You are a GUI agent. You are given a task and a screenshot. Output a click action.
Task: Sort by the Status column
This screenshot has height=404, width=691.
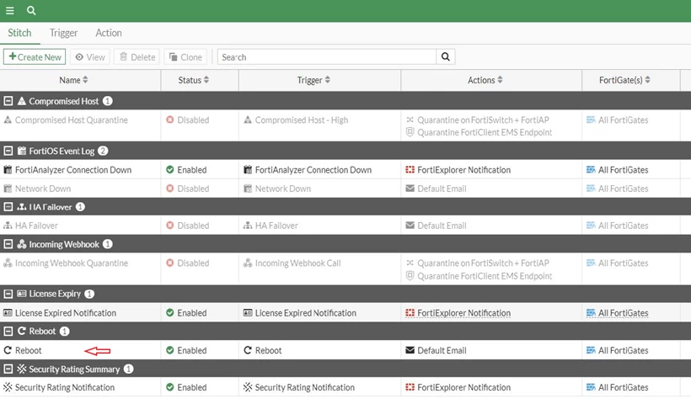point(194,80)
